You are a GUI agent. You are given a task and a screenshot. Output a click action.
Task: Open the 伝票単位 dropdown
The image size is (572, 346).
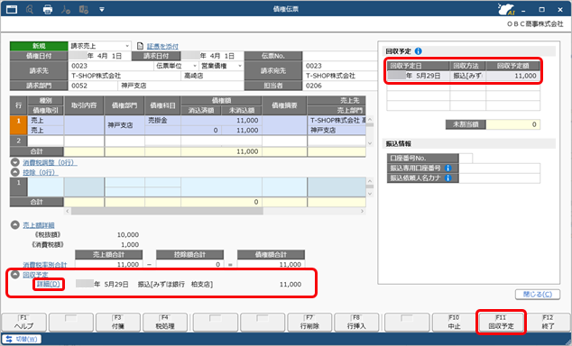(x=195, y=66)
